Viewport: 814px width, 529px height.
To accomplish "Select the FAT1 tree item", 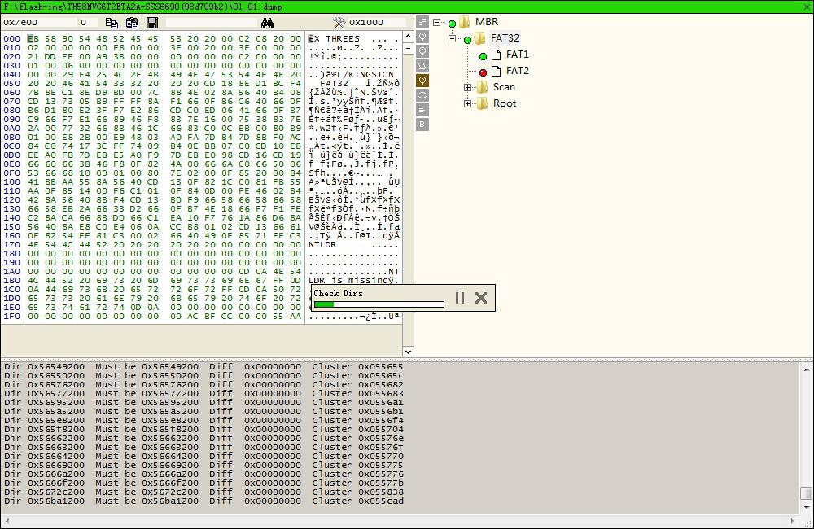I will tap(517, 55).
